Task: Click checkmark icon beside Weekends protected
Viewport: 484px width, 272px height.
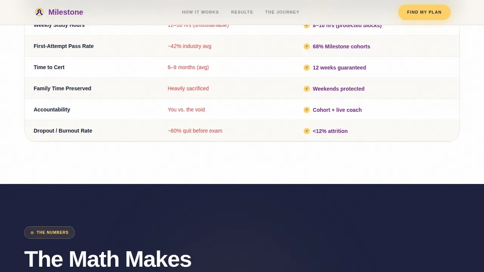Action: pos(307,89)
